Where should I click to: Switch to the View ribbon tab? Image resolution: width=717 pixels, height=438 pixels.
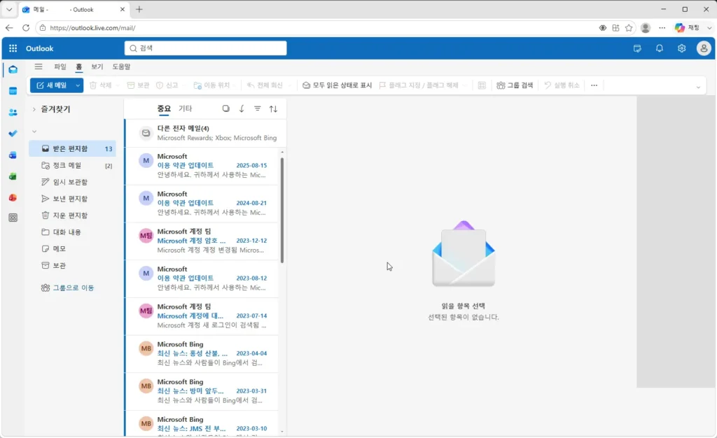(x=97, y=66)
